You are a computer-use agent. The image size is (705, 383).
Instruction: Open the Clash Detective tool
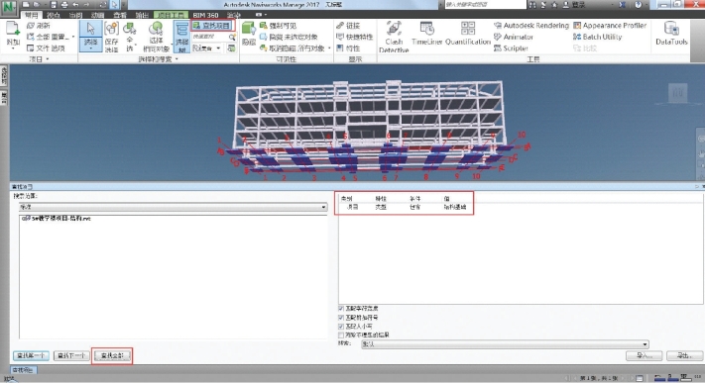pyautogui.click(x=394, y=37)
